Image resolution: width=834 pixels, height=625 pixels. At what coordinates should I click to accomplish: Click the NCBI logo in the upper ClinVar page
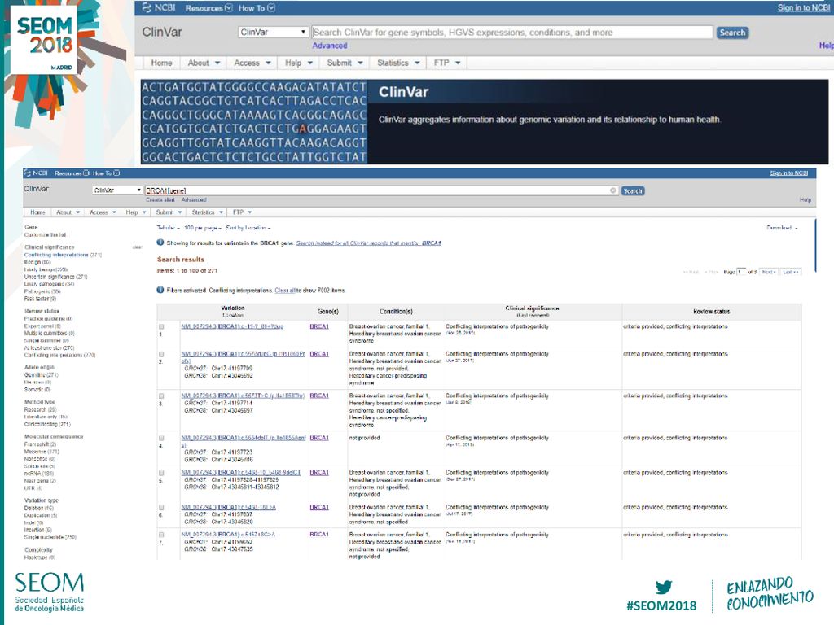159,7
